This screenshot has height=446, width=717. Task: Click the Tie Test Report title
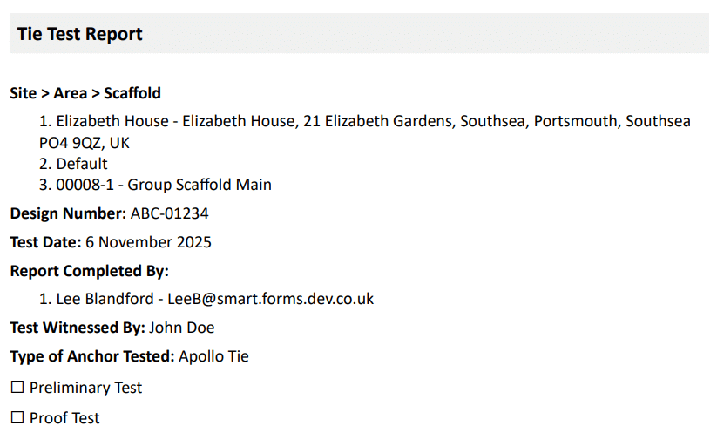pyautogui.click(x=79, y=34)
